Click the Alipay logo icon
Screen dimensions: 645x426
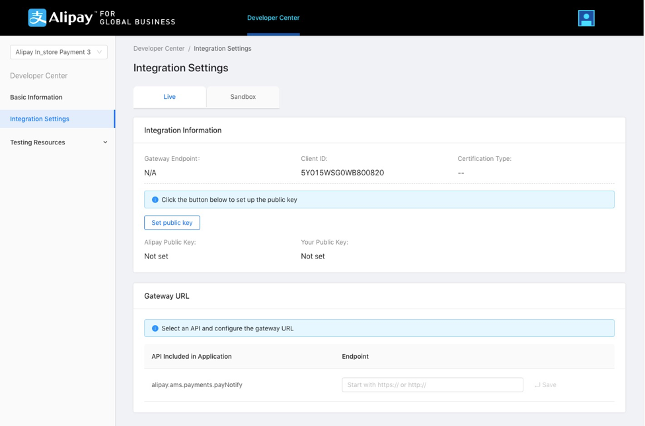38,18
